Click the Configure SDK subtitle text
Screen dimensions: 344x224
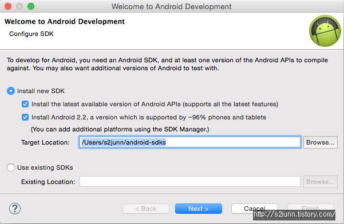click(31, 34)
